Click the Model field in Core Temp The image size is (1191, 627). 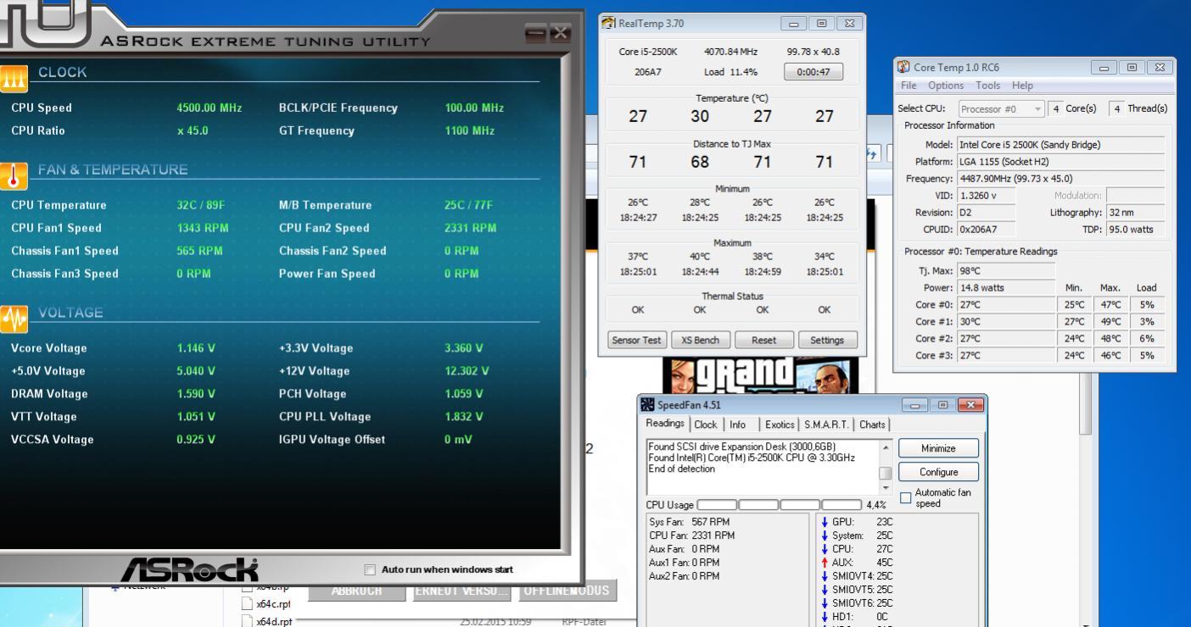pos(1060,145)
